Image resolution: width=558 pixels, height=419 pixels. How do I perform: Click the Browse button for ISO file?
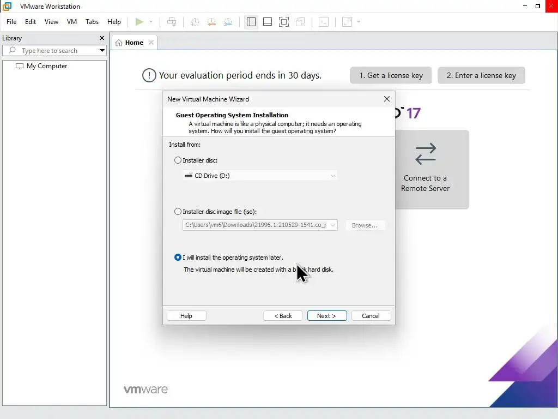click(365, 225)
